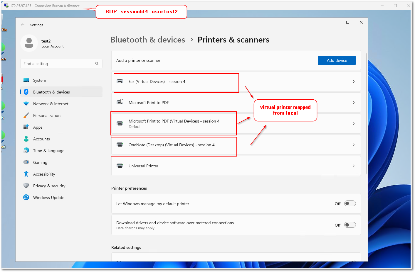This screenshot has width=415, height=272.
Task: Click the Windows Update icon
Action: tap(26, 197)
